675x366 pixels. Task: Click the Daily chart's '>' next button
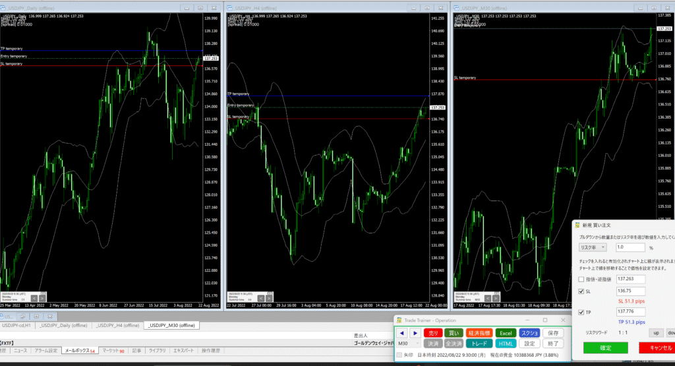[42, 298]
